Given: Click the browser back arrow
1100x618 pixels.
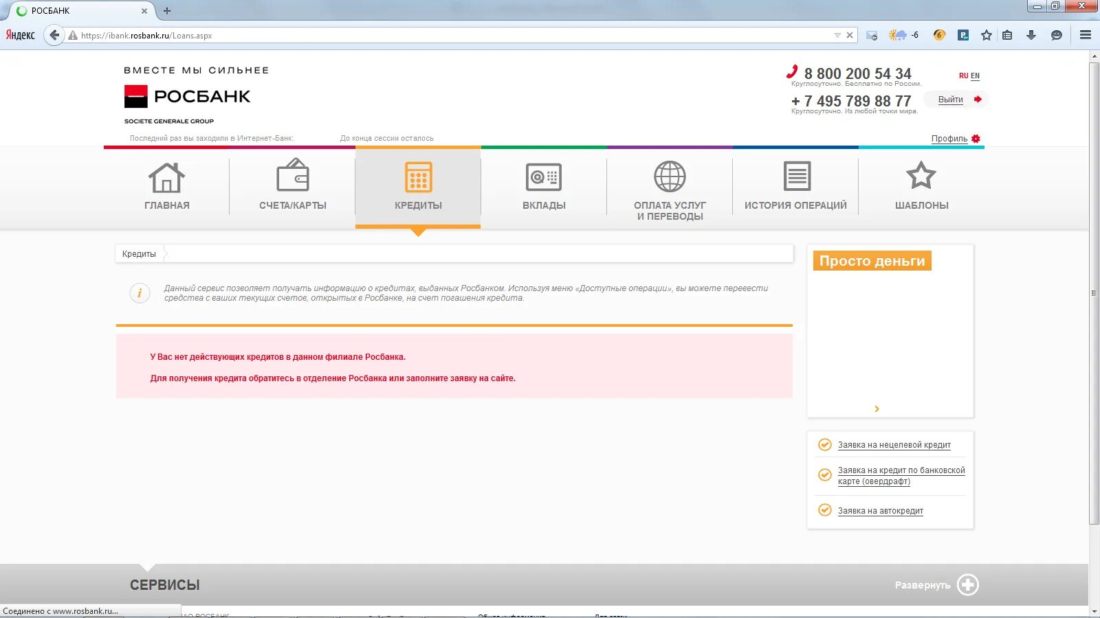Looking at the screenshot, I should [54, 35].
